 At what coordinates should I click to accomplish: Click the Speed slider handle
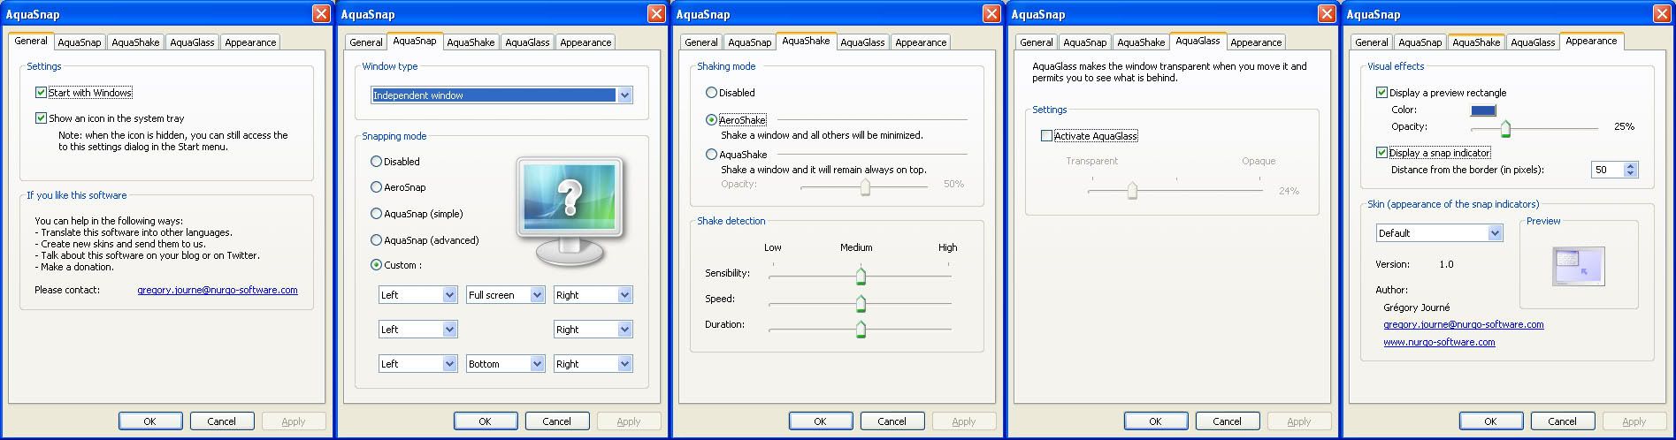coord(861,303)
